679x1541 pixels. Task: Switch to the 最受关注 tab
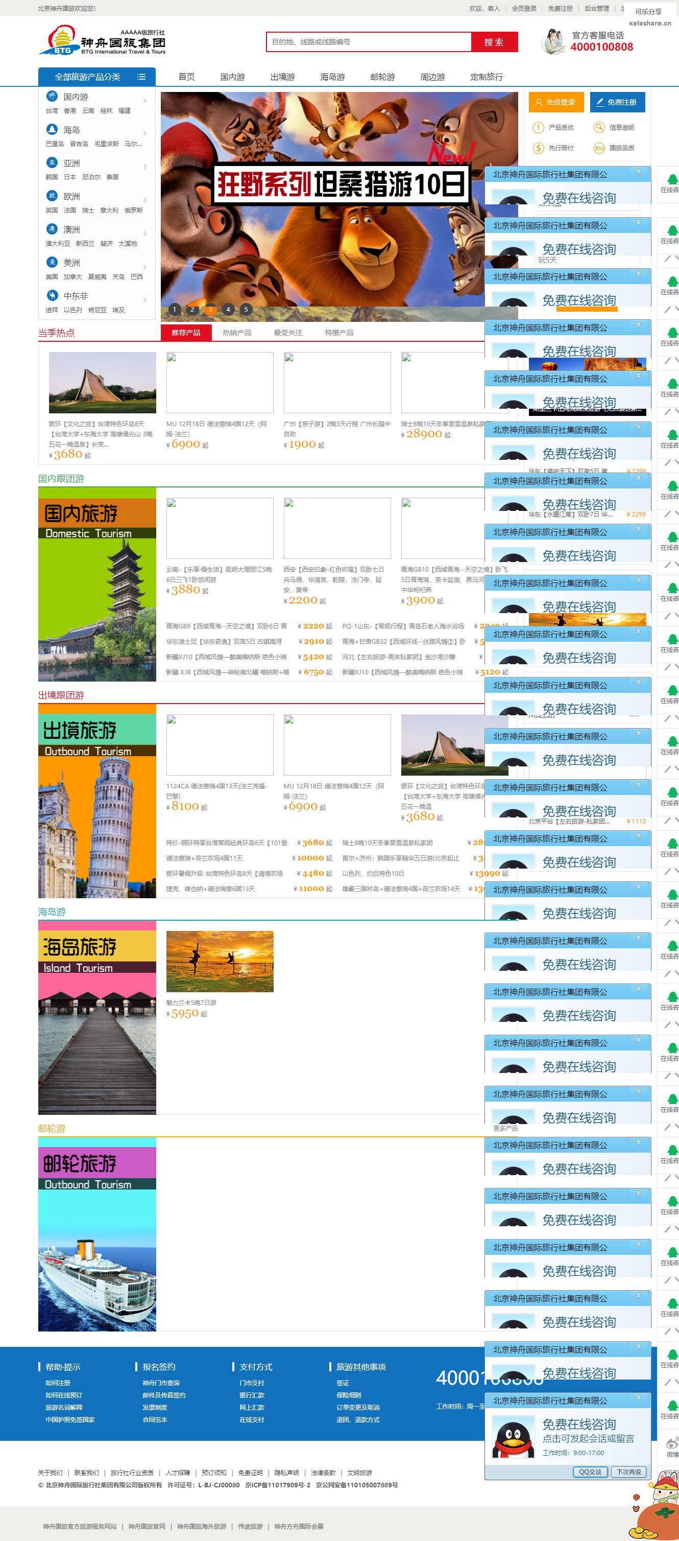[x=288, y=333]
